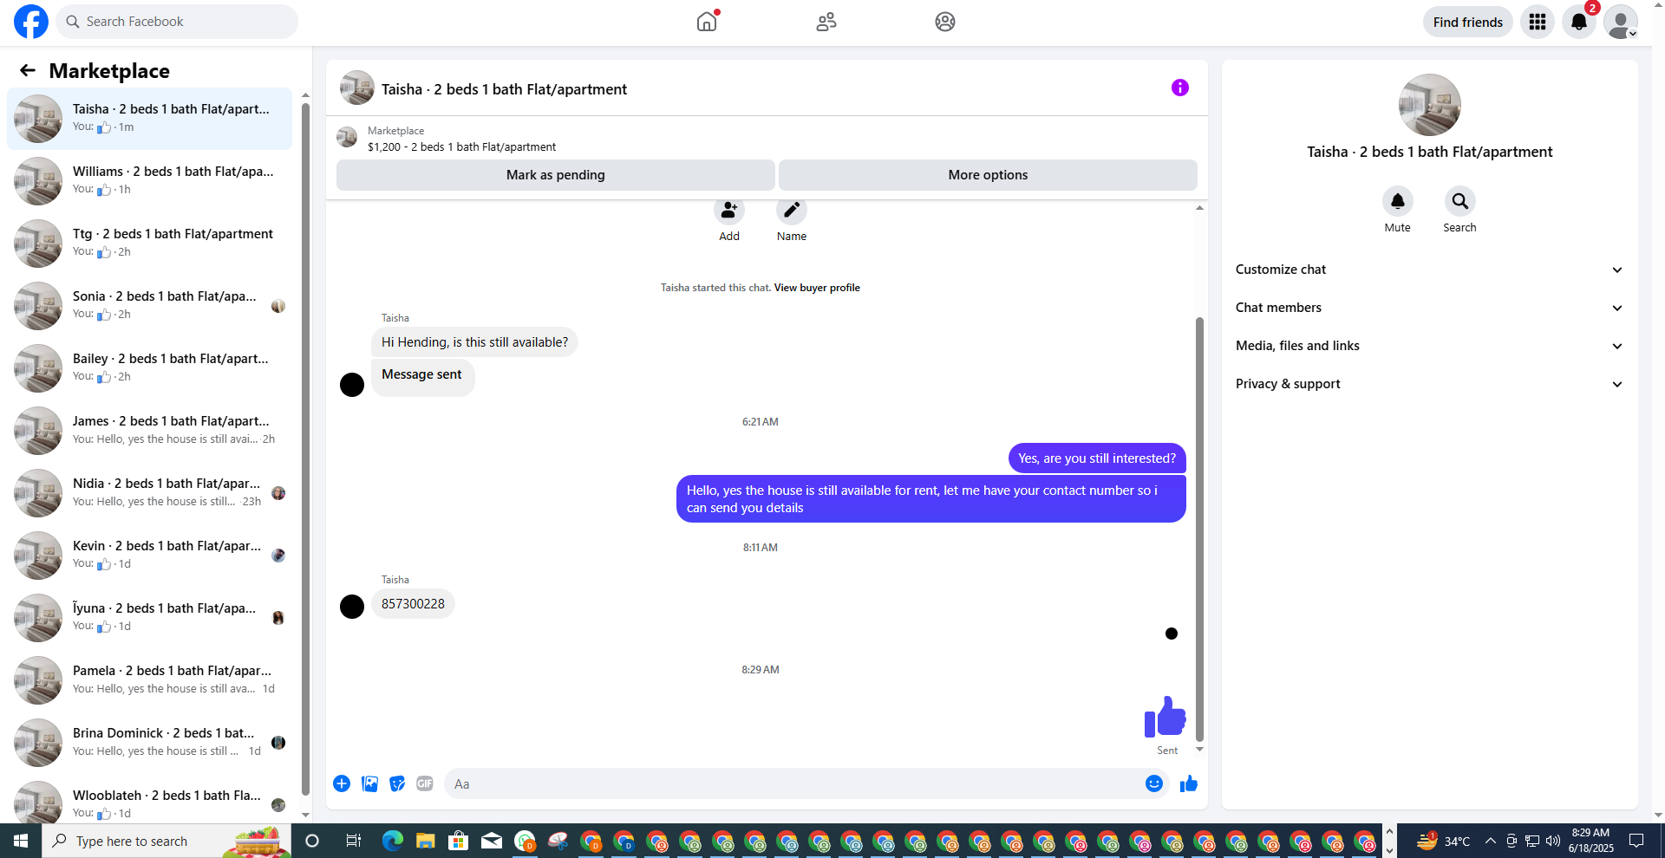Screen dimensions: 1665x858
Task: Click the Mark as pending button
Action: (556, 175)
